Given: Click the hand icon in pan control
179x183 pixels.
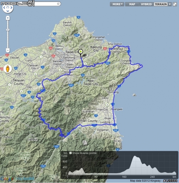Looking at the screenshot, I should point(8,8).
